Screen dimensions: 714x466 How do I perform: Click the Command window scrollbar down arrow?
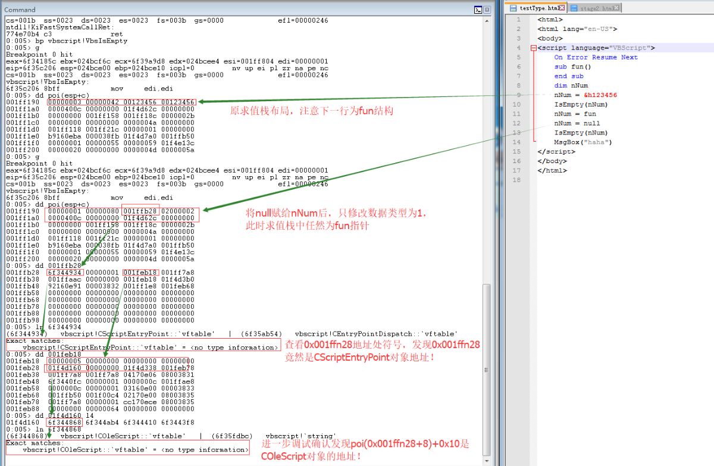pos(487,461)
